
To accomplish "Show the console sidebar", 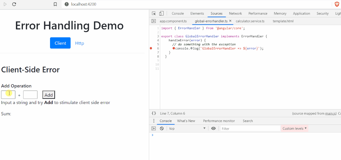I will click(154, 128).
